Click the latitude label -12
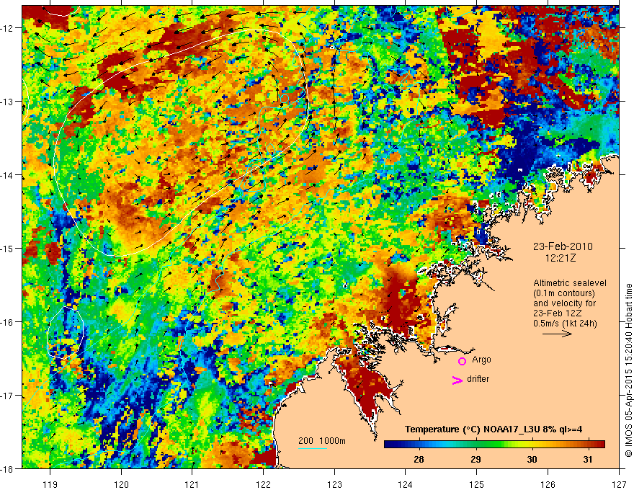Screen dimensions: 634x490 coord(8,28)
